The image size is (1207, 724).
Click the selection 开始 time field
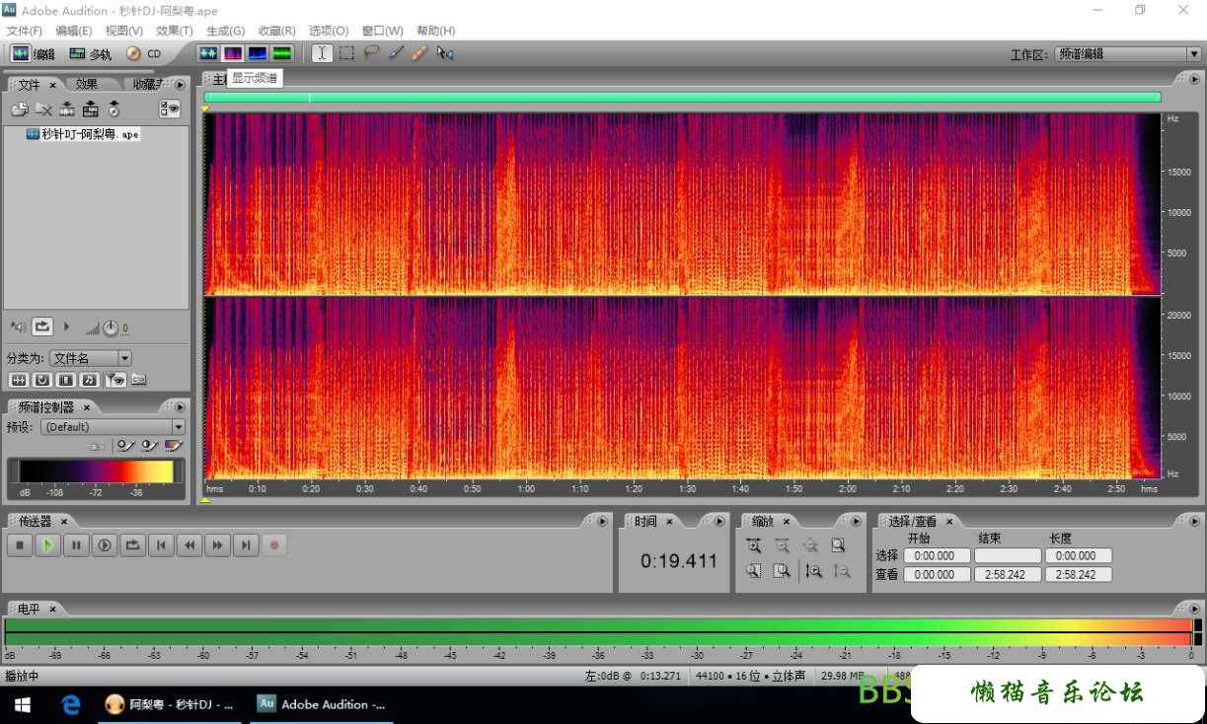pos(937,555)
